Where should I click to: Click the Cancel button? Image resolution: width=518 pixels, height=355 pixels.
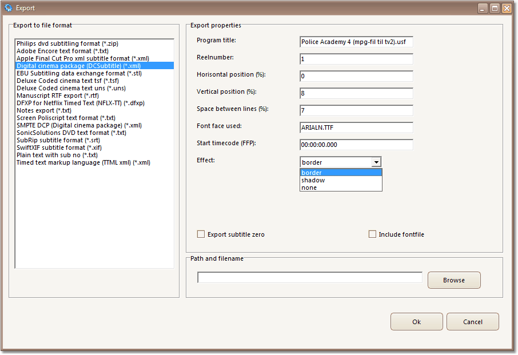click(x=473, y=322)
